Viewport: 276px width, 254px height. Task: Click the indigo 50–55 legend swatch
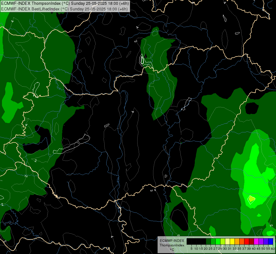coord(266,241)
